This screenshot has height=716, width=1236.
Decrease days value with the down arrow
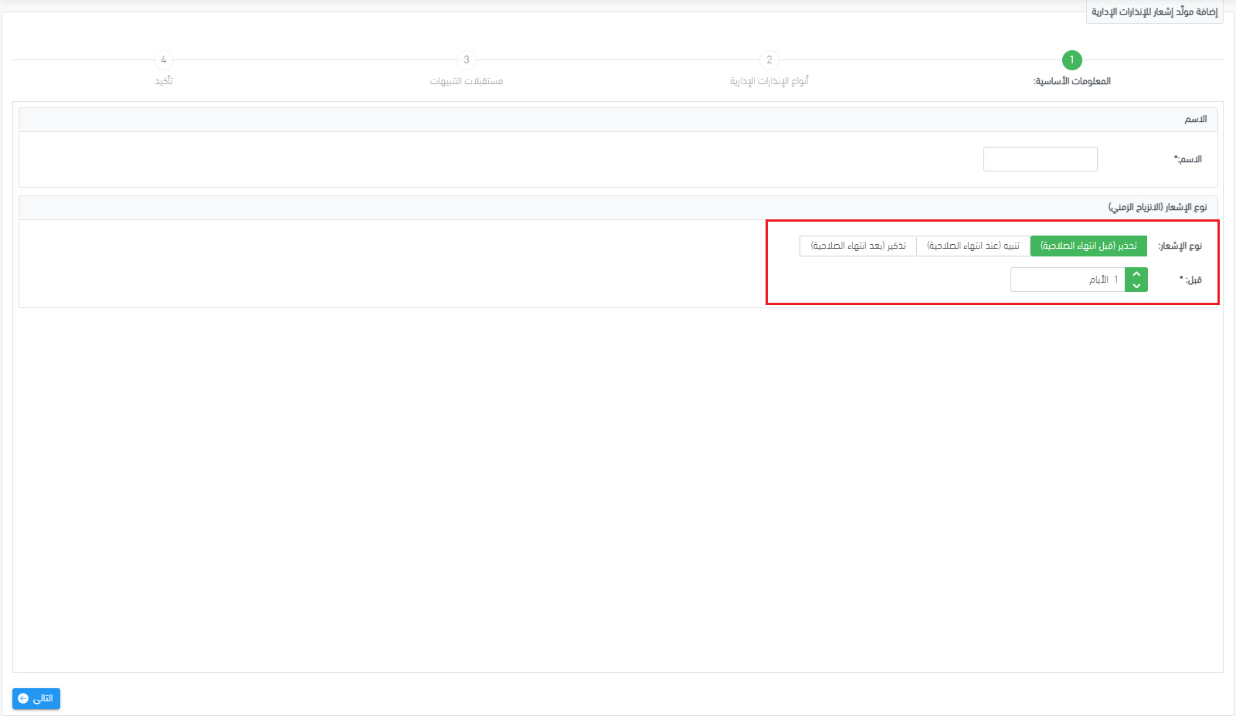tap(1136, 286)
